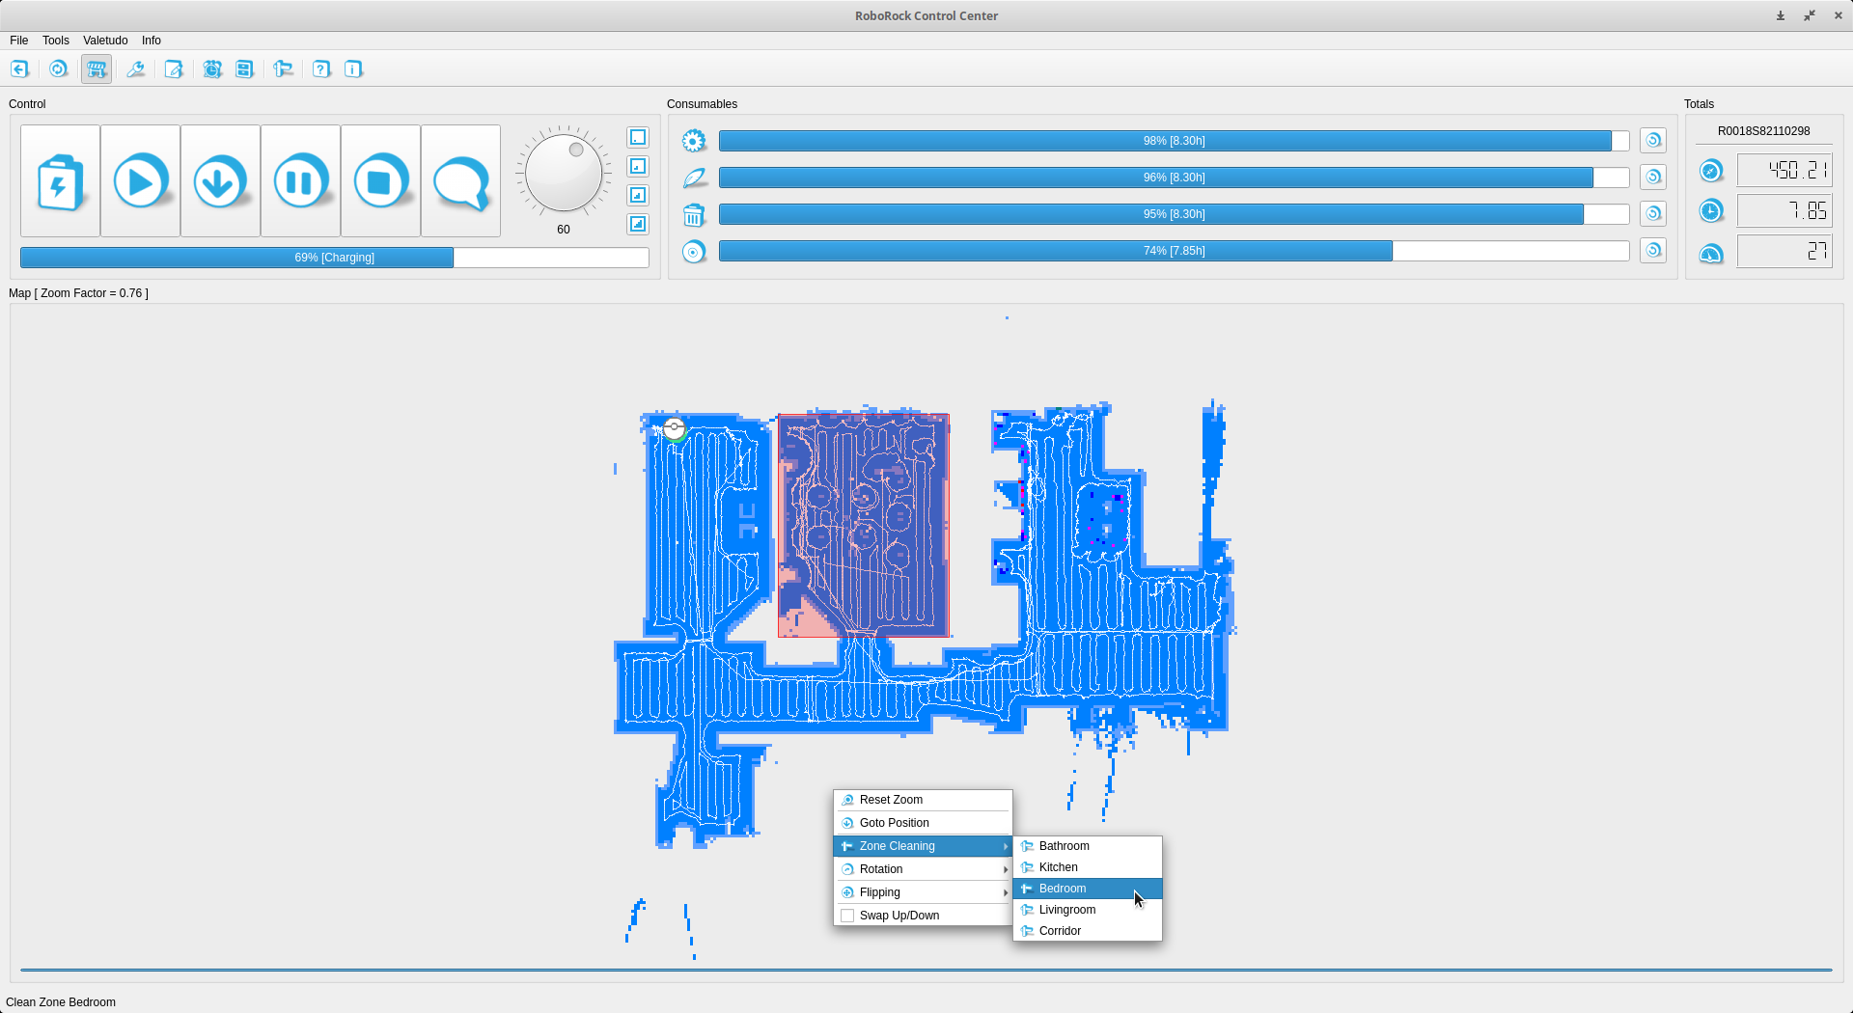The image size is (1853, 1013).
Task: Reset the 74% sensor consumable
Action: tap(1653, 250)
